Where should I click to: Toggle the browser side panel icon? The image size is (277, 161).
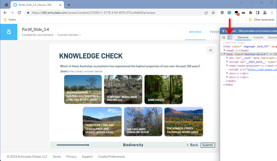click(258, 13)
